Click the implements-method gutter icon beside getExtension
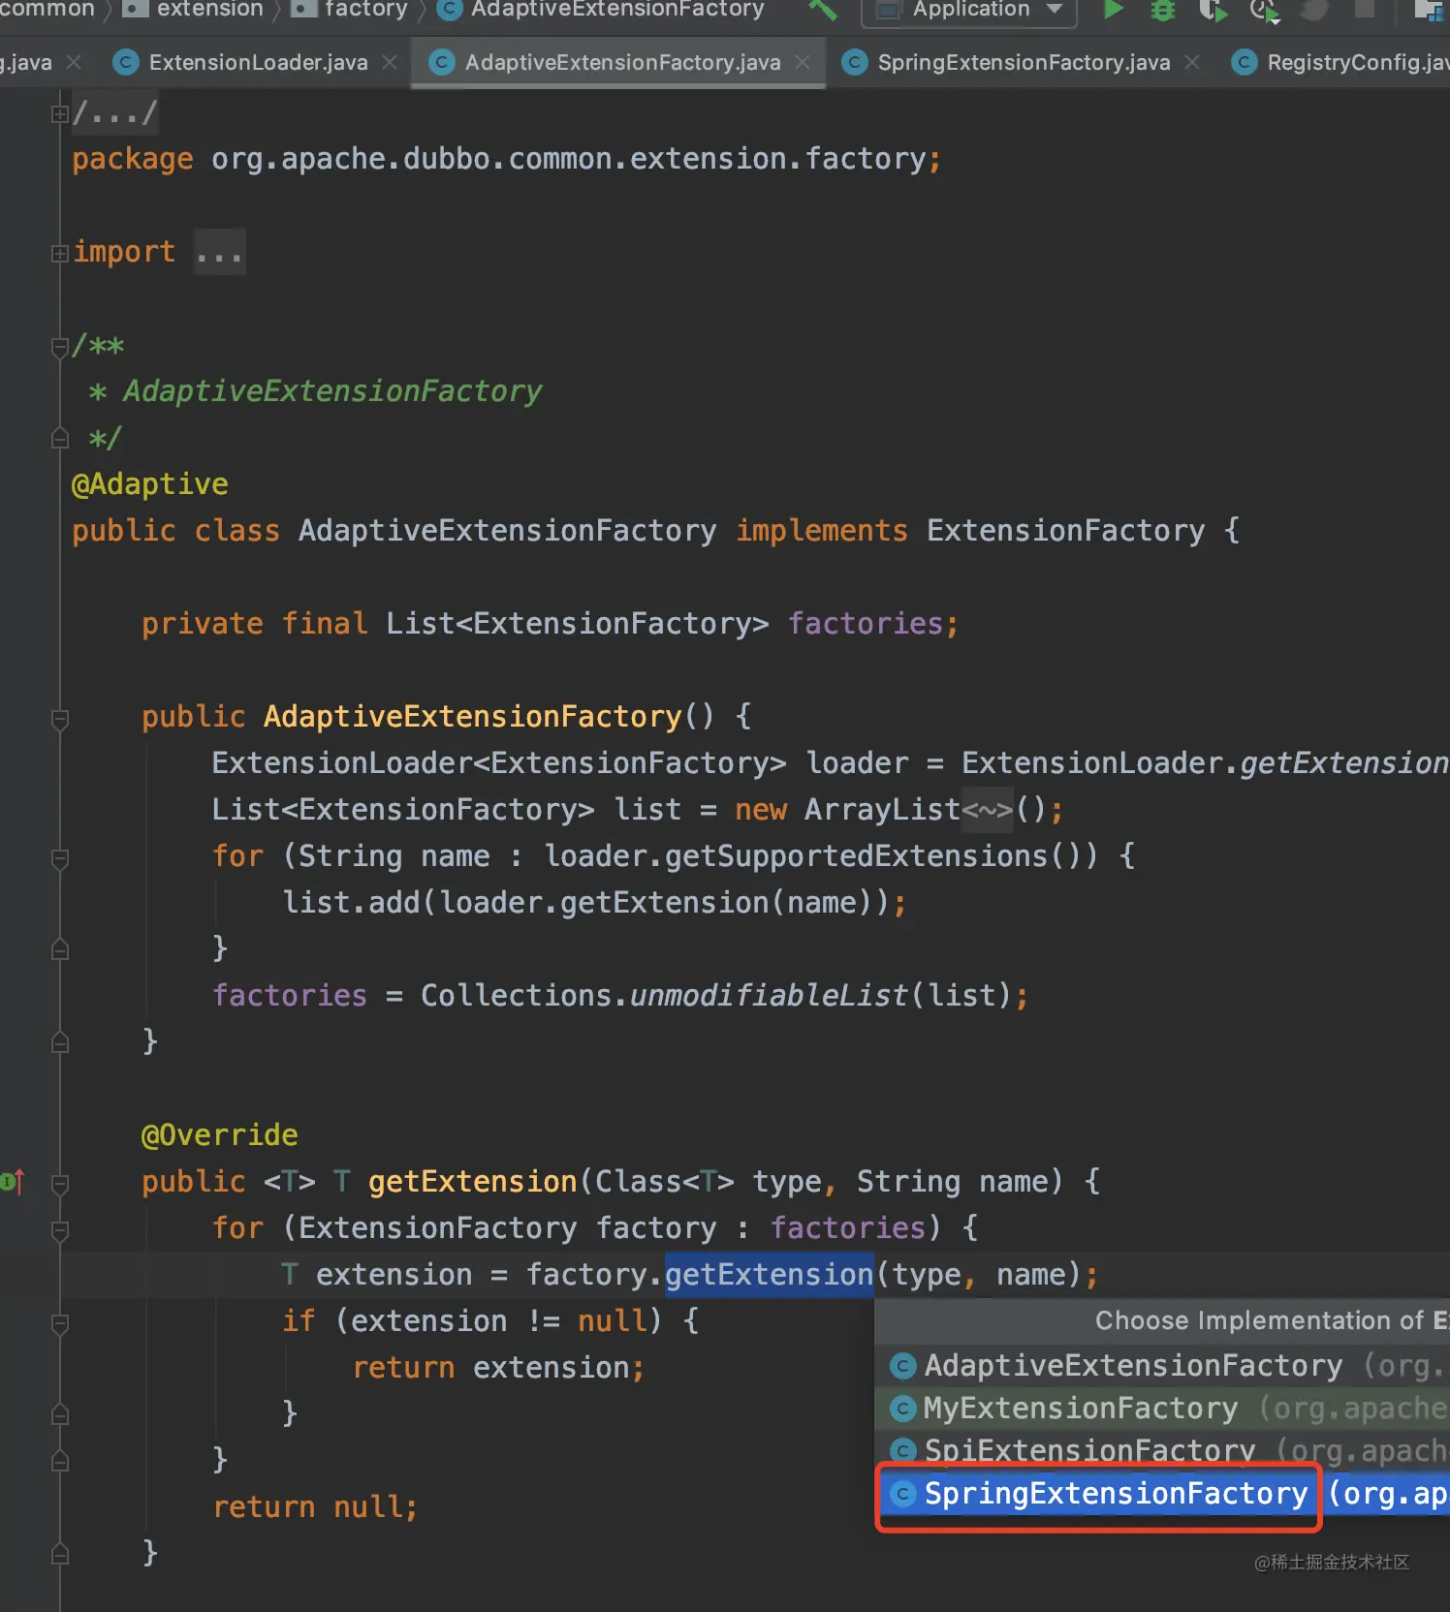The image size is (1450, 1612). (x=13, y=1181)
